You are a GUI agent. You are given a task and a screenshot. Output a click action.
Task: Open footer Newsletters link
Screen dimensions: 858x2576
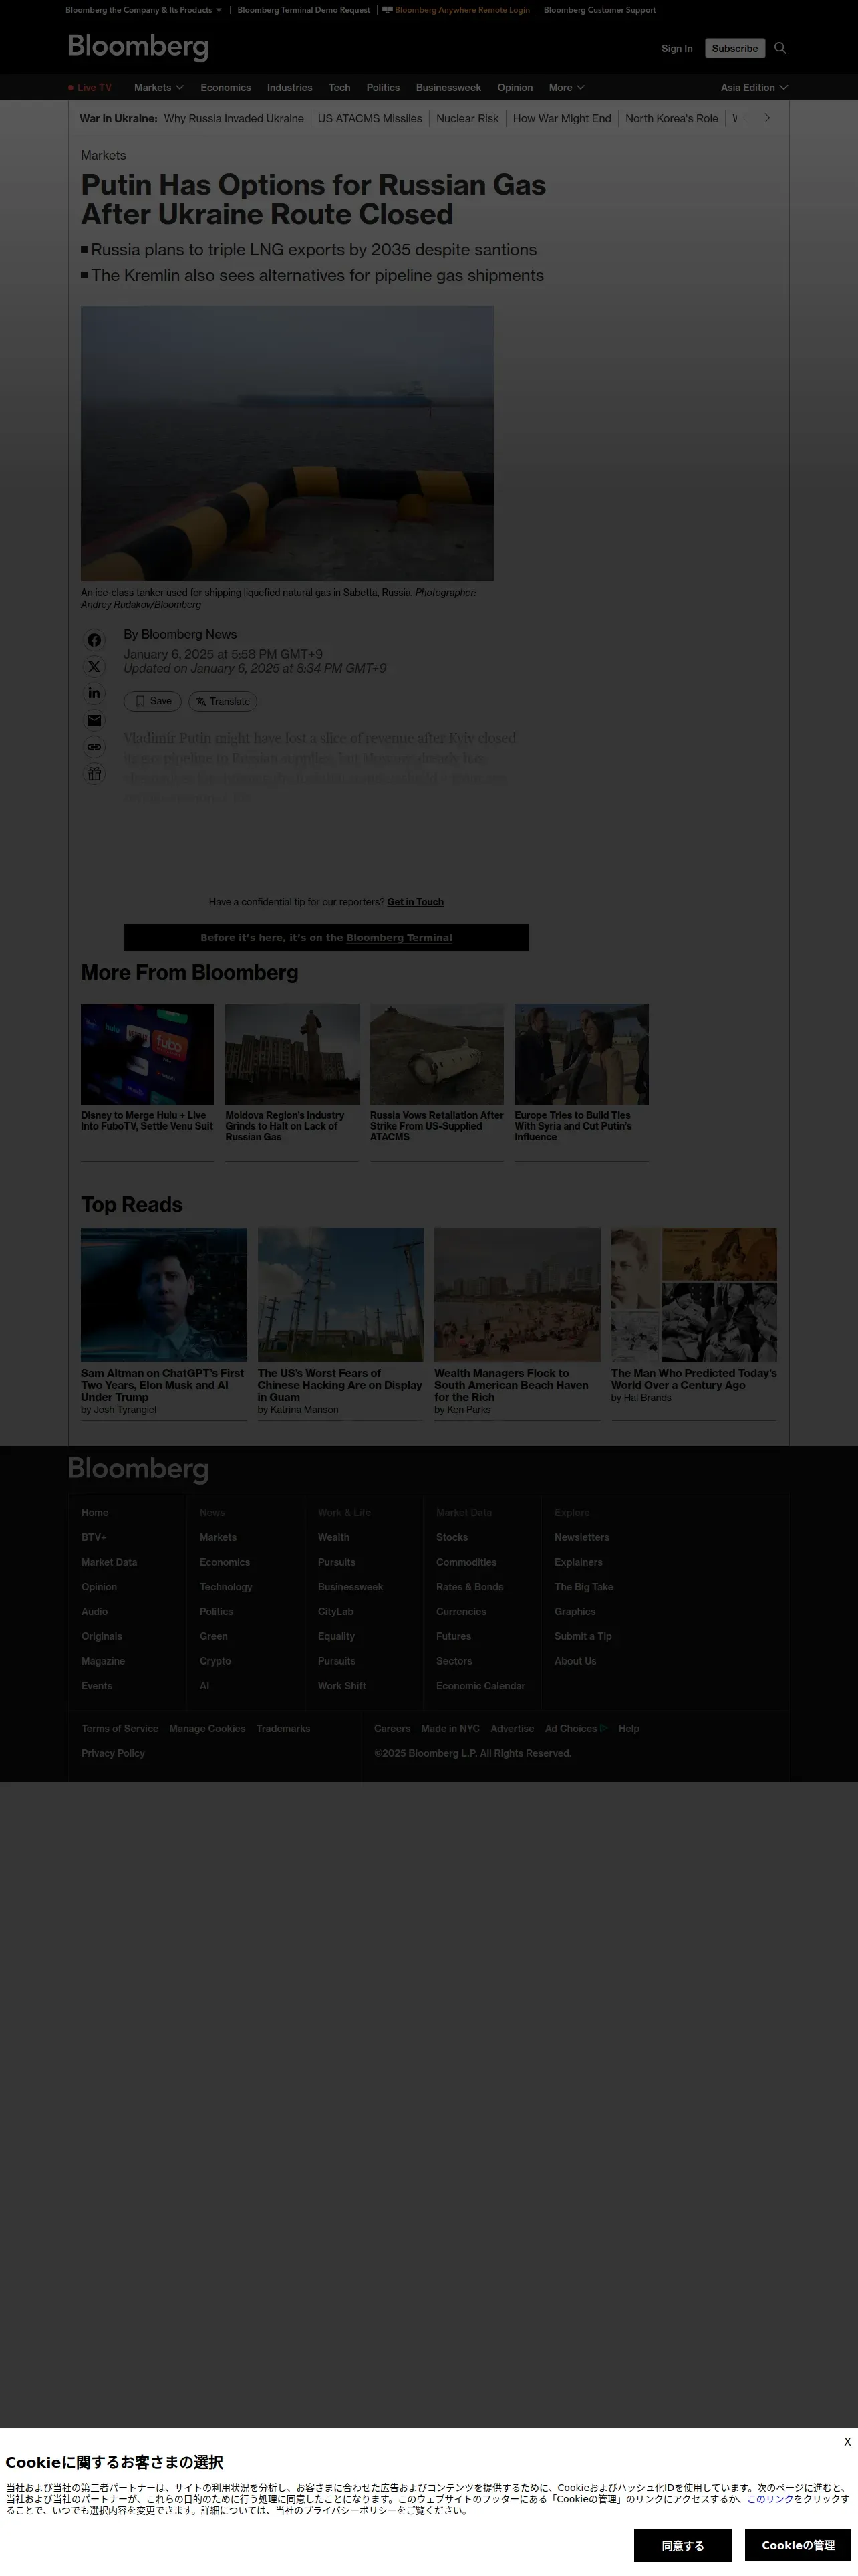click(x=581, y=1537)
